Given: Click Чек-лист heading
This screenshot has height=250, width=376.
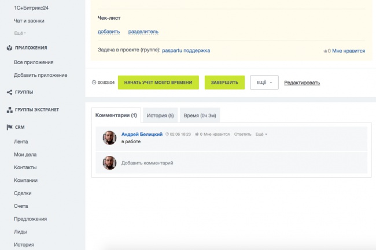Looking at the screenshot, I should point(109,18).
